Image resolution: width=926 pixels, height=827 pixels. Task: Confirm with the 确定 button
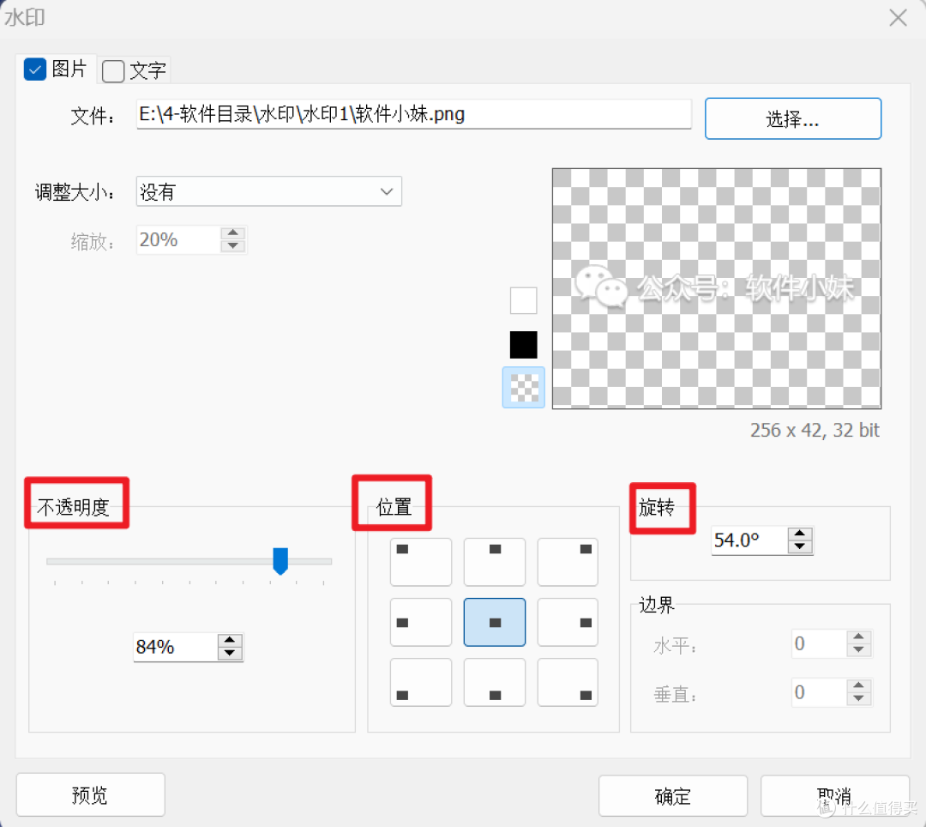(x=673, y=796)
